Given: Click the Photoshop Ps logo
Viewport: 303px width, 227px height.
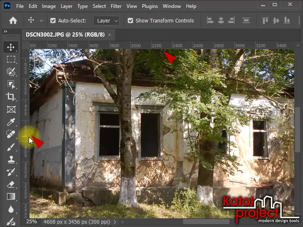Looking at the screenshot, I should click(7, 6).
